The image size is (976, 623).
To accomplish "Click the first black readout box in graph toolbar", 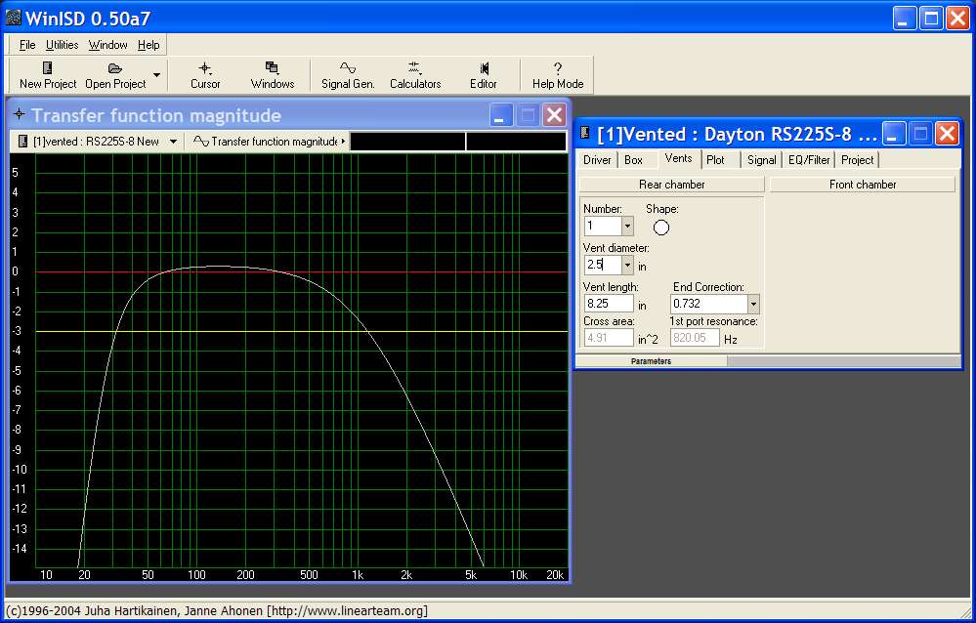I will click(x=407, y=142).
